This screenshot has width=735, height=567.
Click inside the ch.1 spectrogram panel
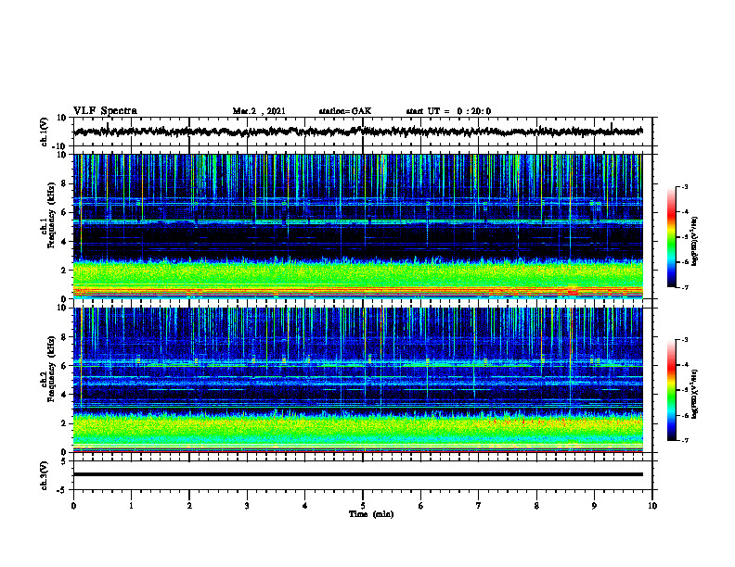click(358, 226)
